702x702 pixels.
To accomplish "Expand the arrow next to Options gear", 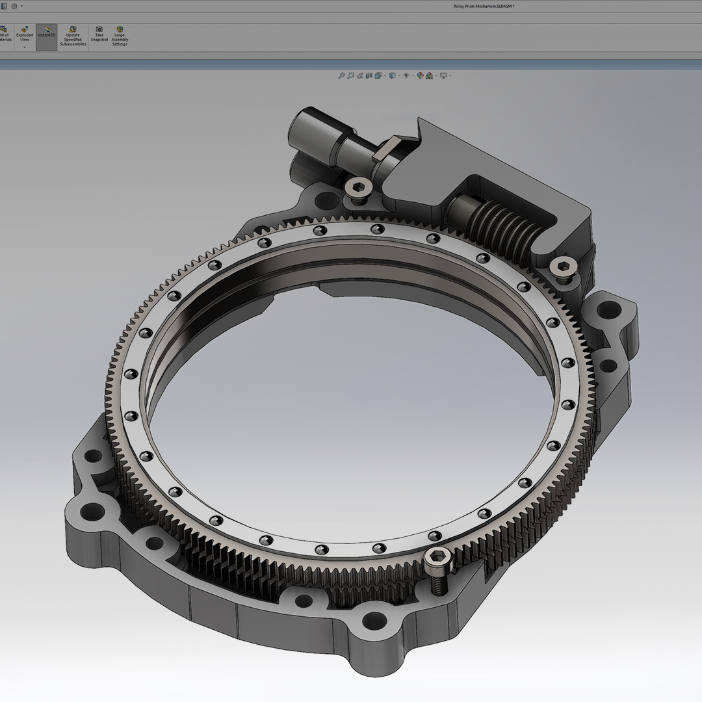I will (21, 6).
